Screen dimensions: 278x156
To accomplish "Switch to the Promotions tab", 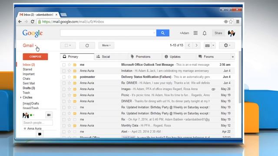I will click(145, 57).
